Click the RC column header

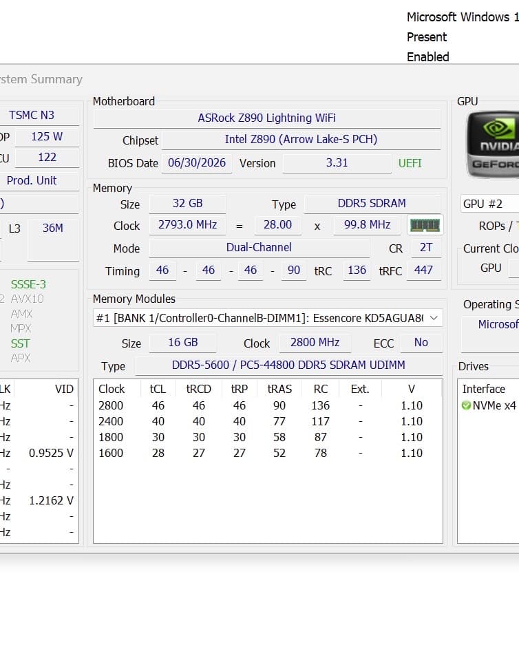click(x=321, y=389)
